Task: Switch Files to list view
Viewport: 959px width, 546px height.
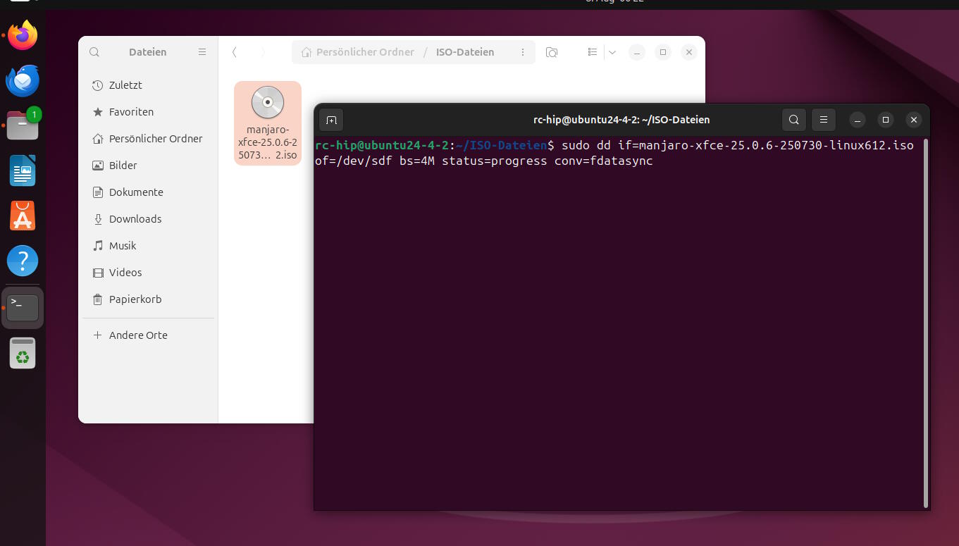Action: click(593, 52)
